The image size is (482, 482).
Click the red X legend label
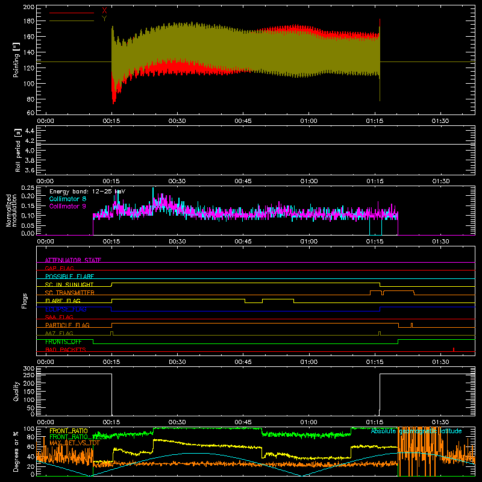(104, 10)
